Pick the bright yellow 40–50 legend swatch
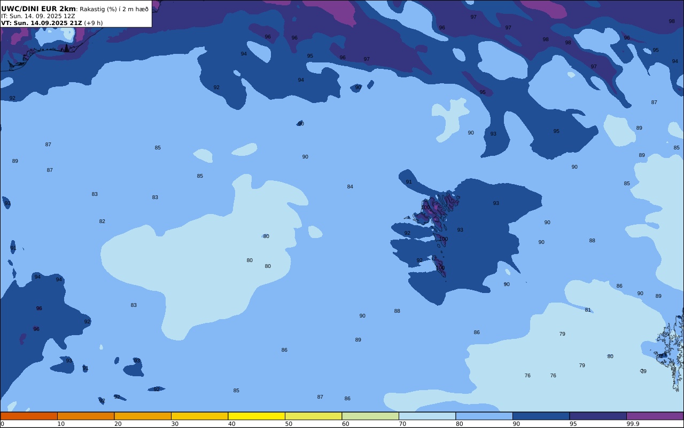684x428 pixels. pyautogui.click(x=256, y=416)
